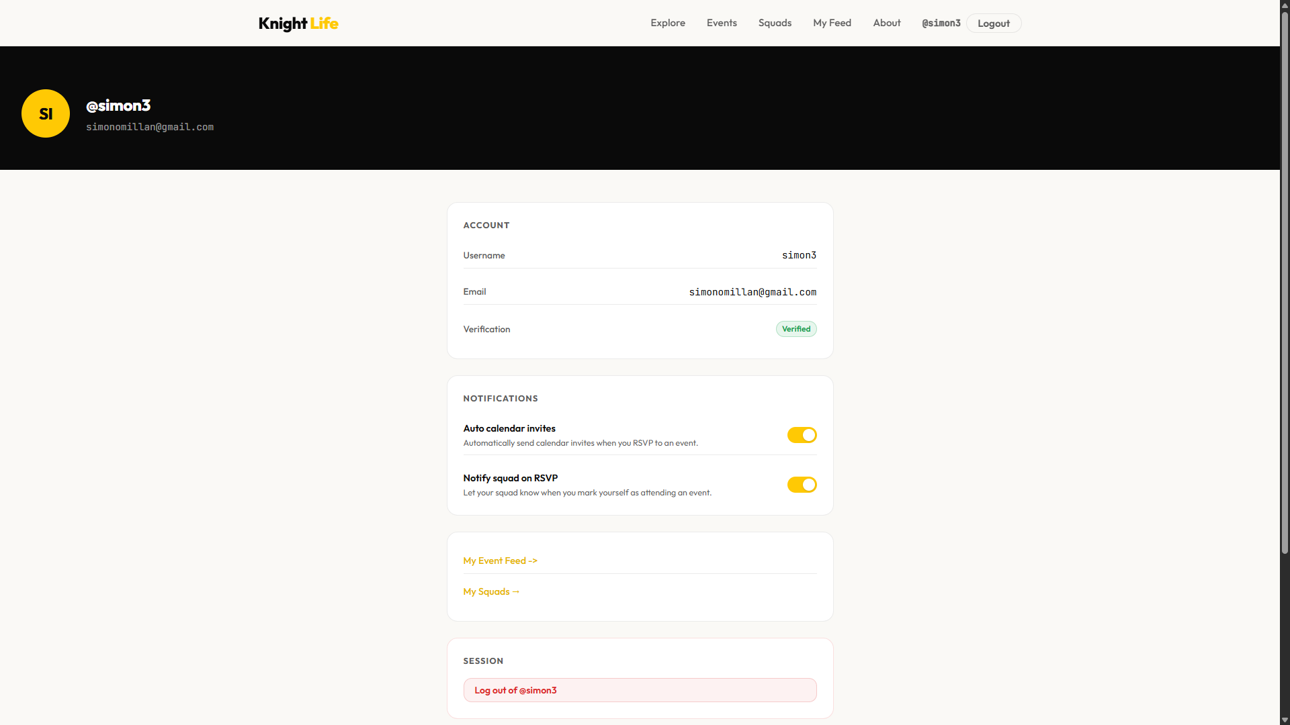Click the green Verified badge

796,329
